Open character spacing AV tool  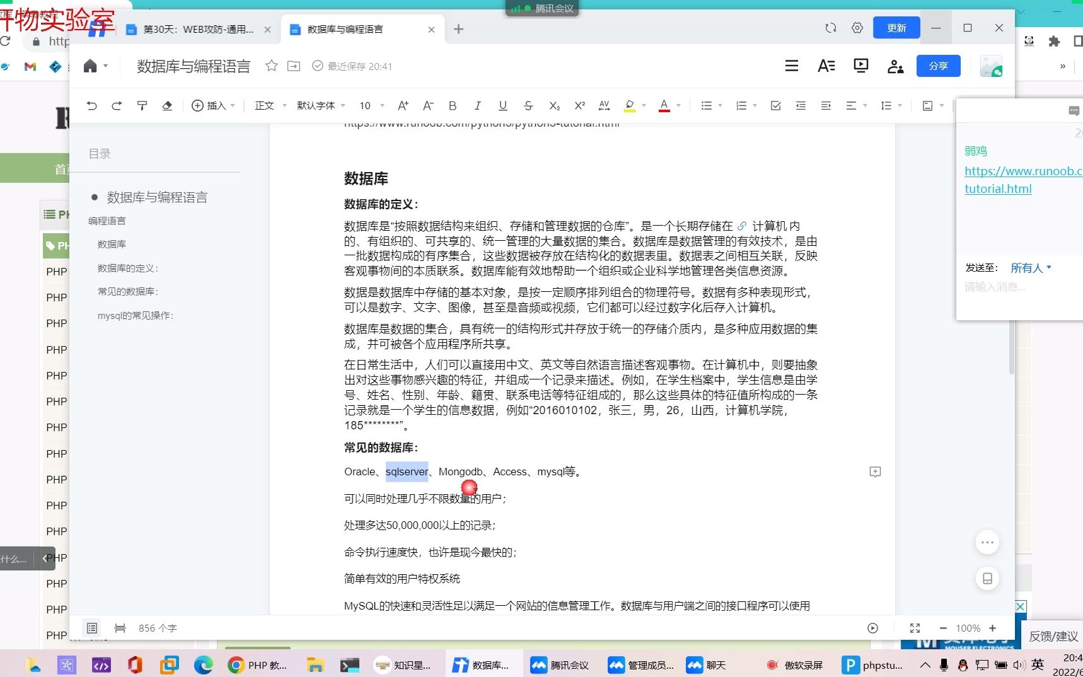click(x=604, y=106)
